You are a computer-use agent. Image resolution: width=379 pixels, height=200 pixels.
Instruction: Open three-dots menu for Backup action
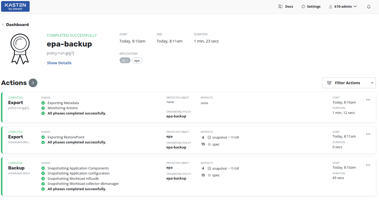pos(368,165)
